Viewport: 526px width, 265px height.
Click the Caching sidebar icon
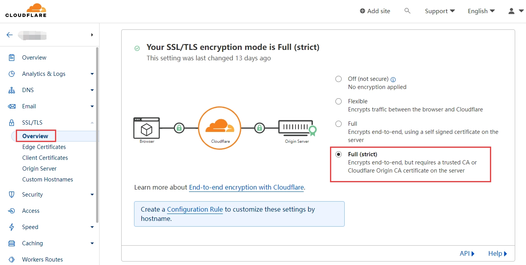click(x=12, y=243)
